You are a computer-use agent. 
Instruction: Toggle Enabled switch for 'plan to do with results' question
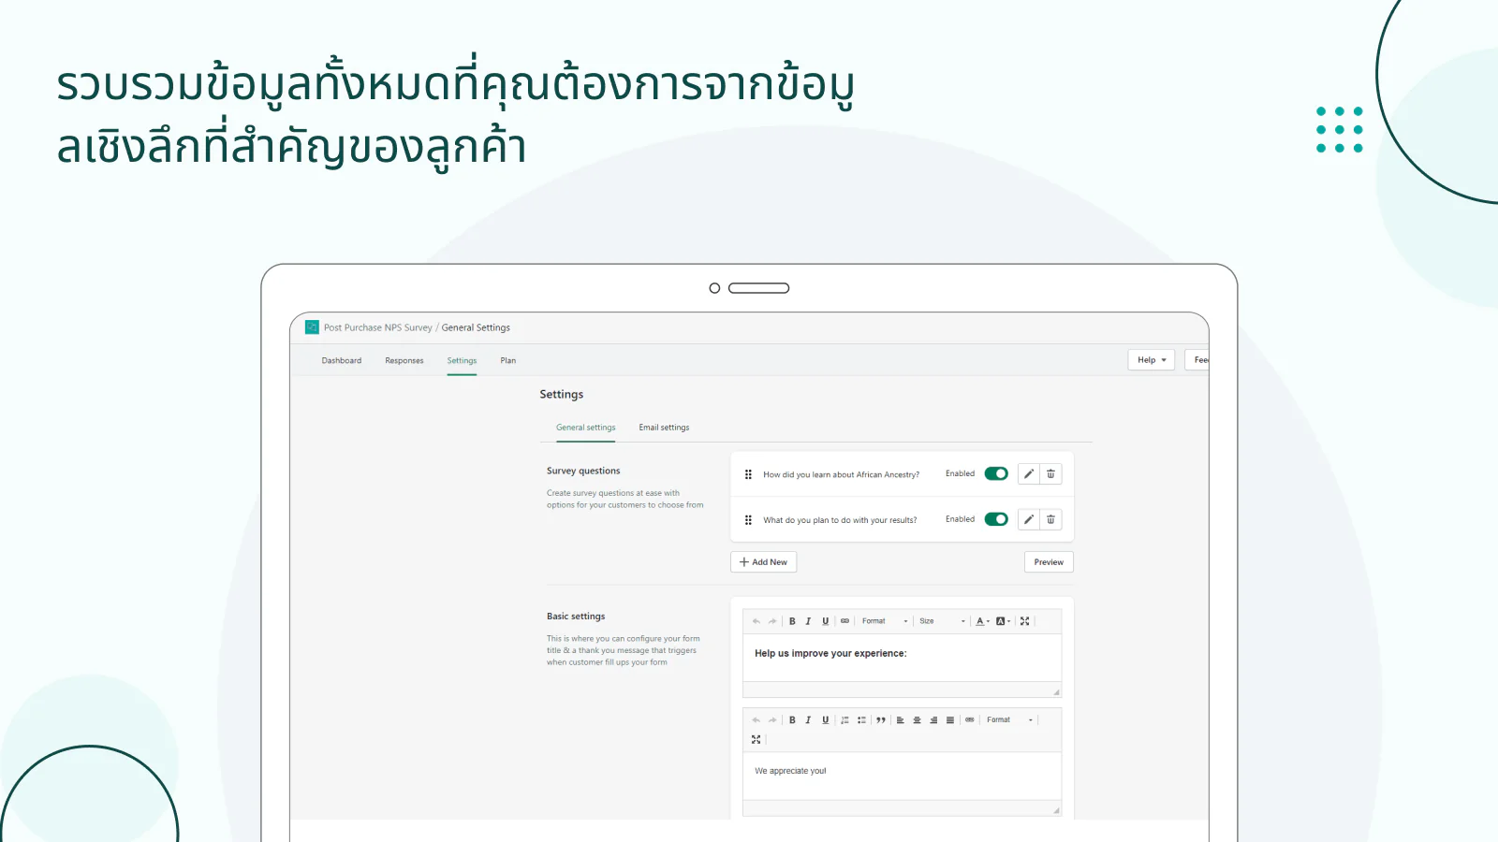(x=996, y=519)
